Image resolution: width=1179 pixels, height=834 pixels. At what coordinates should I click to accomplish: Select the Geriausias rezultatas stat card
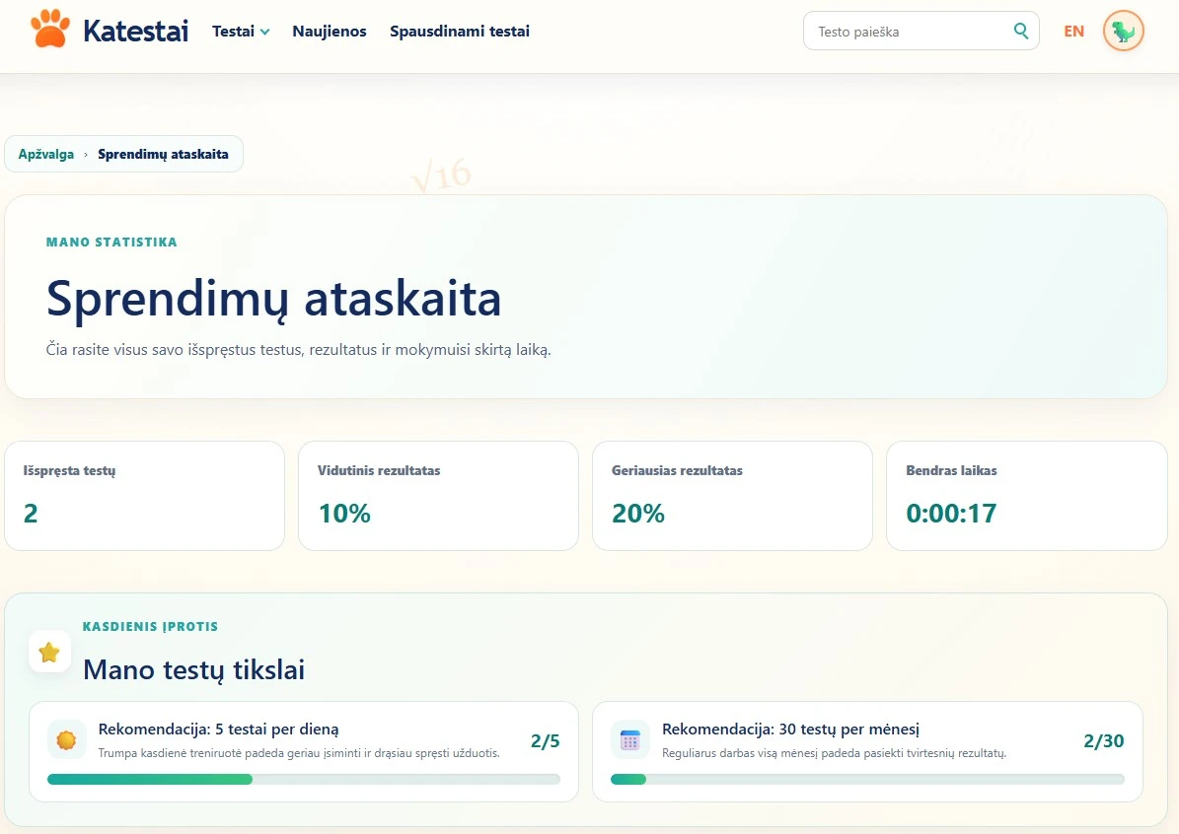[732, 496]
